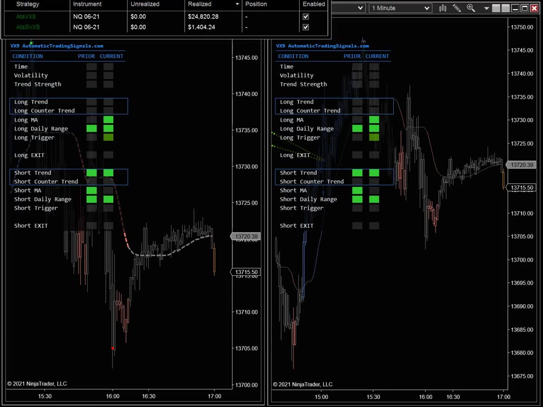Select the AtsSVX9 strategy row name

(28, 27)
